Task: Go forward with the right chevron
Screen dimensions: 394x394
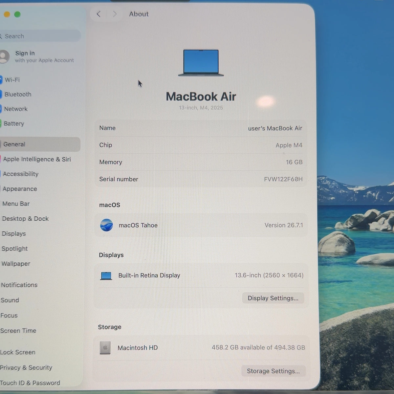Action: tap(115, 14)
